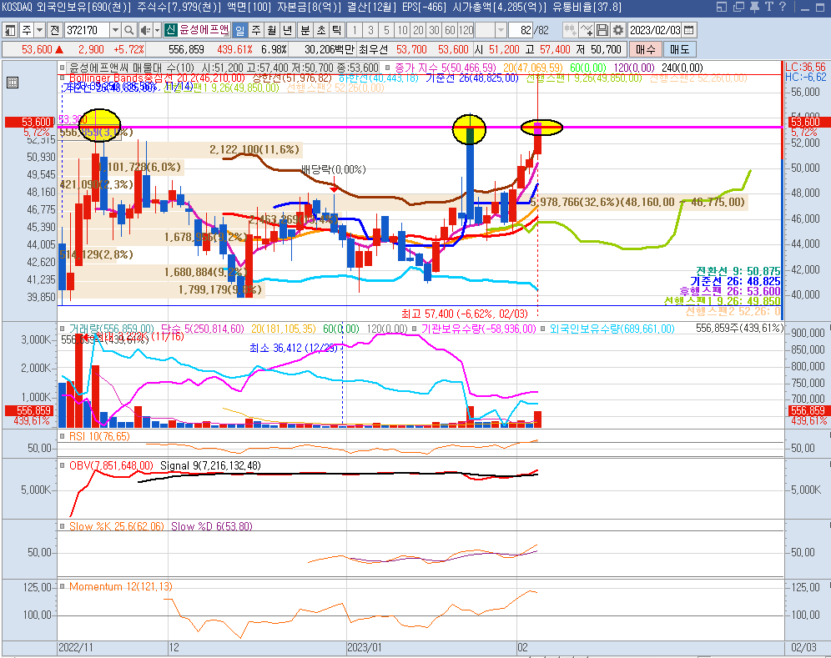Click the data grid icon left of chart

coord(13,83)
